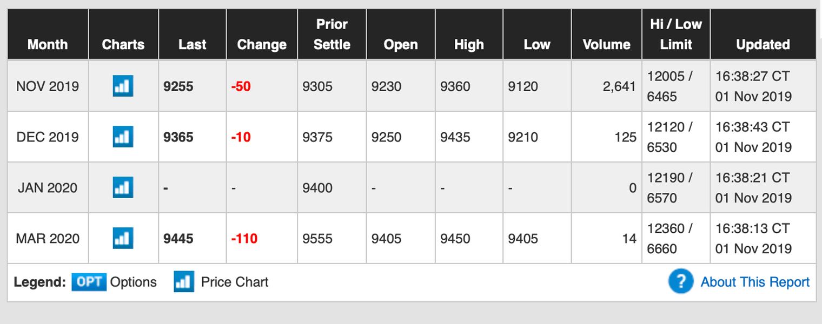Select the Hi / Low Limit header
This screenshot has height=324, width=822.
pos(676,35)
